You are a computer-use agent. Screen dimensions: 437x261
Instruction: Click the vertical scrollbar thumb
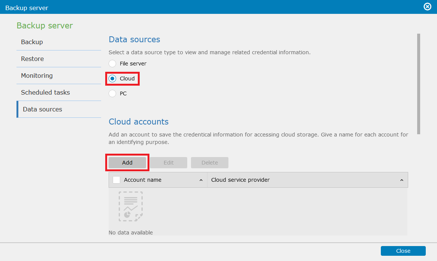[418, 84]
